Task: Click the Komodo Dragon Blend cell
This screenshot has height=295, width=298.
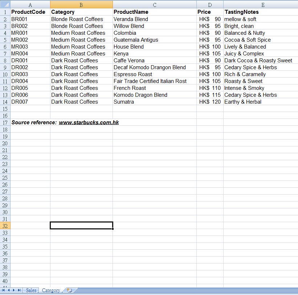Action: tap(140, 95)
